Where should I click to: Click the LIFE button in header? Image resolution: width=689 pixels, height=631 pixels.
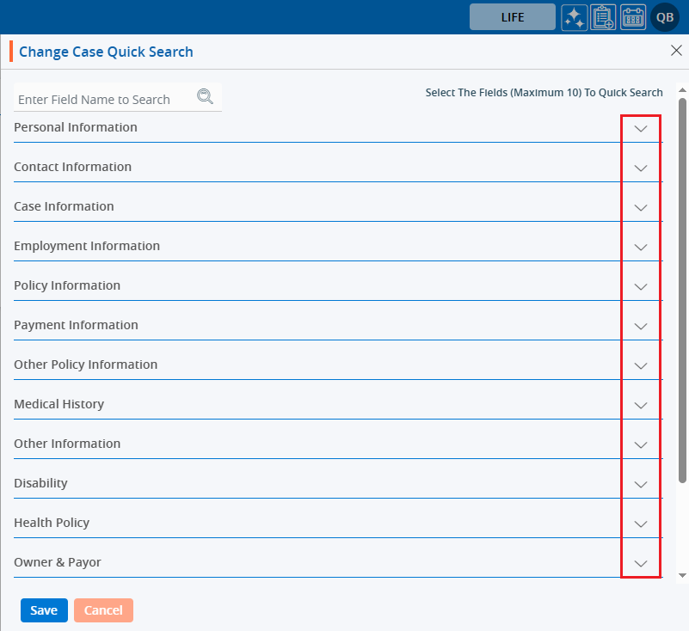[x=512, y=17]
